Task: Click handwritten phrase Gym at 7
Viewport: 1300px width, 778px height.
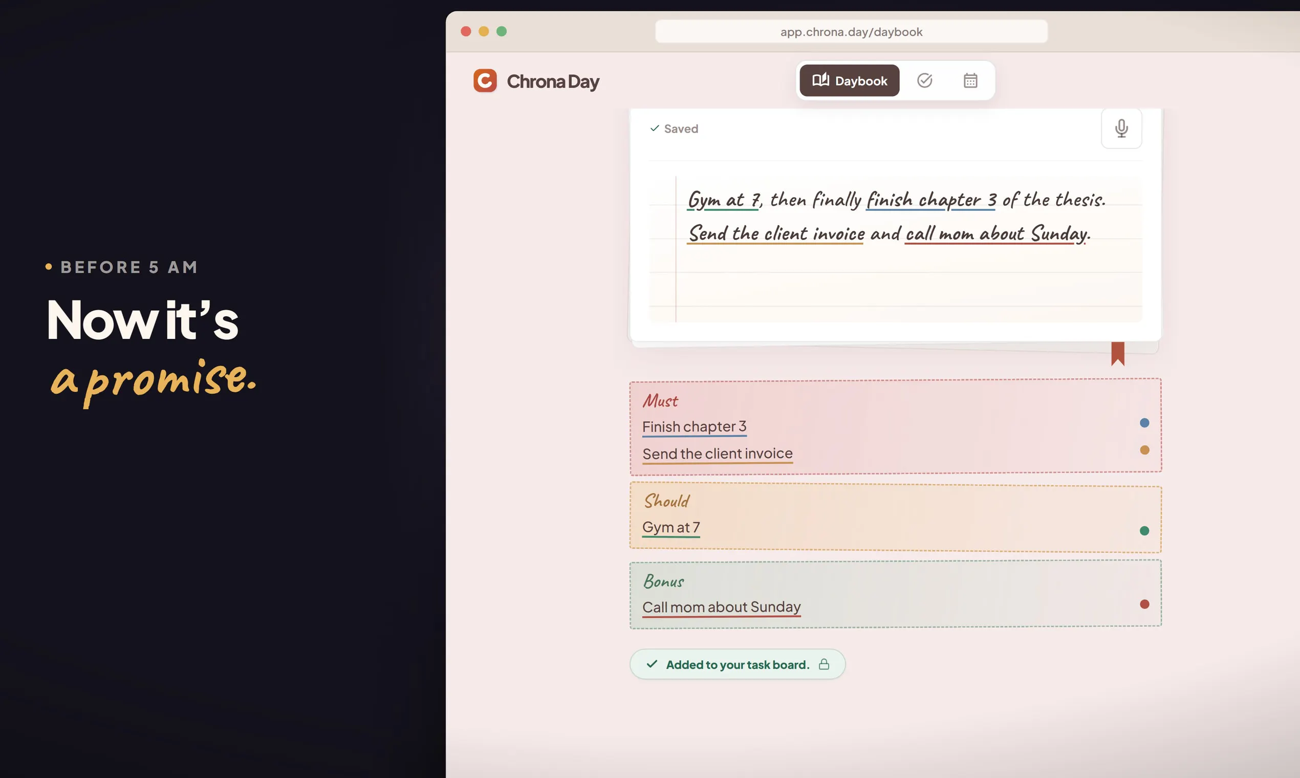Action: tap(723, 200)
